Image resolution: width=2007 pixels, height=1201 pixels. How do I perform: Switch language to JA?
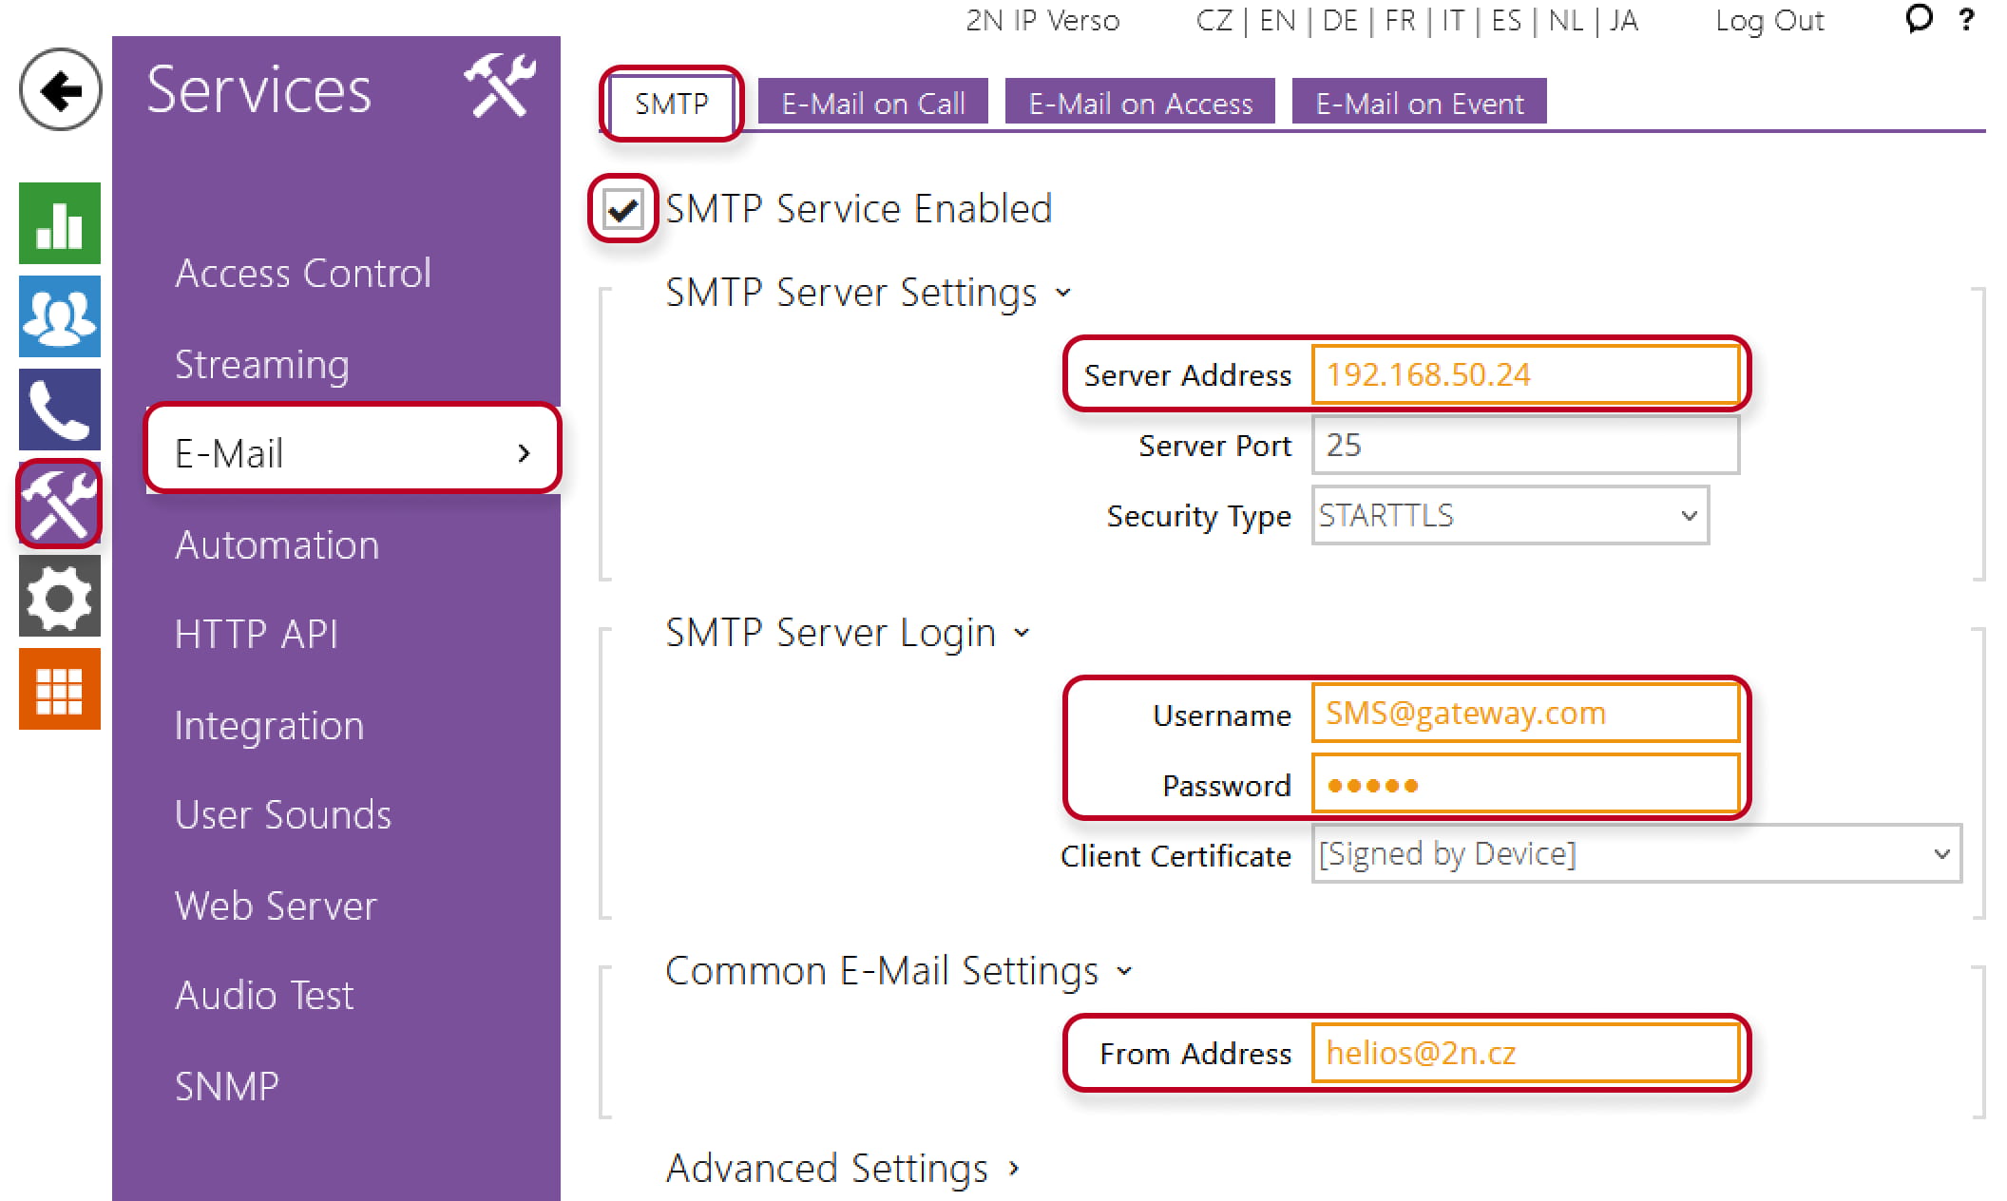pos(1624,21)
